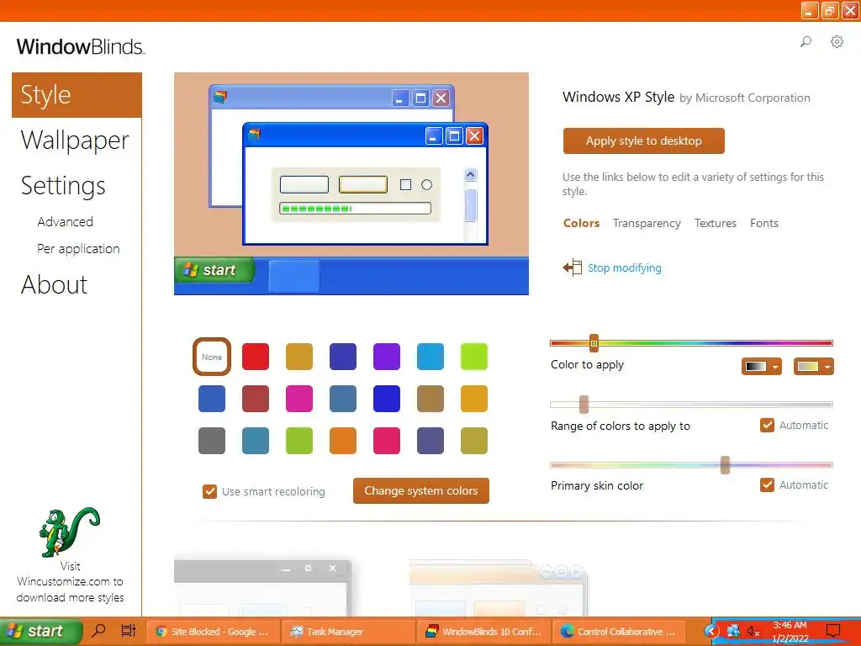Select the red swatch in top row
This screenshot has height=646, width=861.
(x=256, y=357)
